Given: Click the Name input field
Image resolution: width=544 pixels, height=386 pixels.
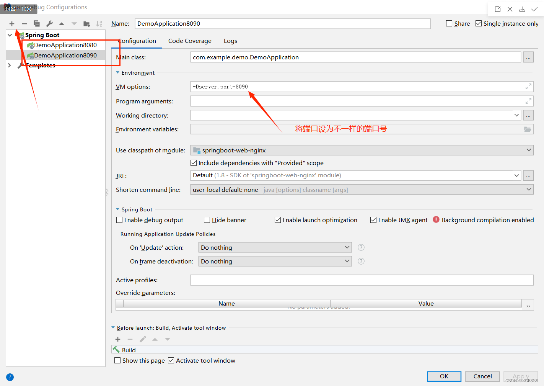Looking at the screenshot, I should (x=283, y=24).
